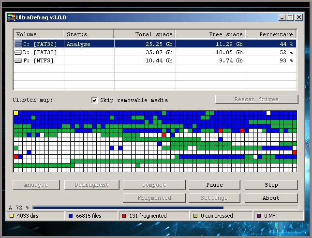Click the purple MFT legend square

point(259,216)
